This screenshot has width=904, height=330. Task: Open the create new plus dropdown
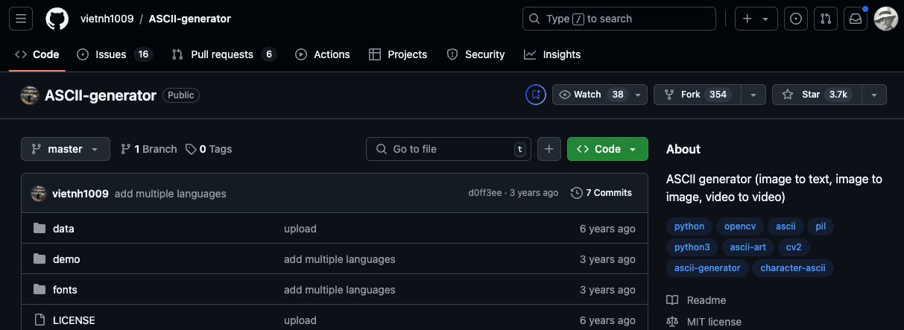click(756, 19)
